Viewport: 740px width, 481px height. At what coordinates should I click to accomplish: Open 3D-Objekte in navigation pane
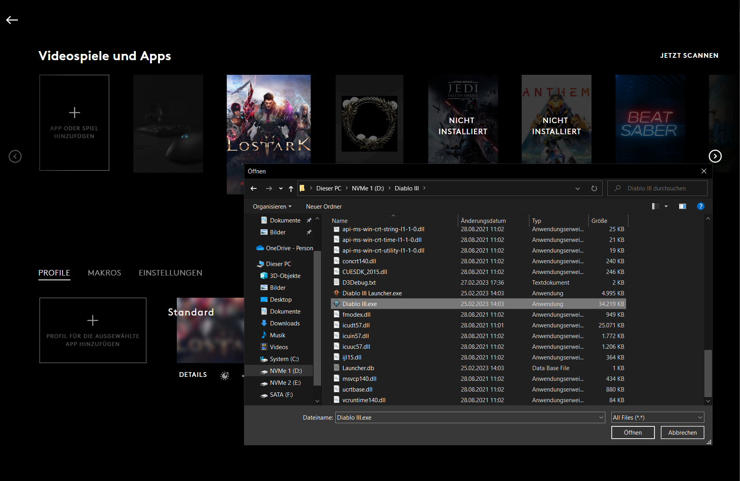coord(285,276)
